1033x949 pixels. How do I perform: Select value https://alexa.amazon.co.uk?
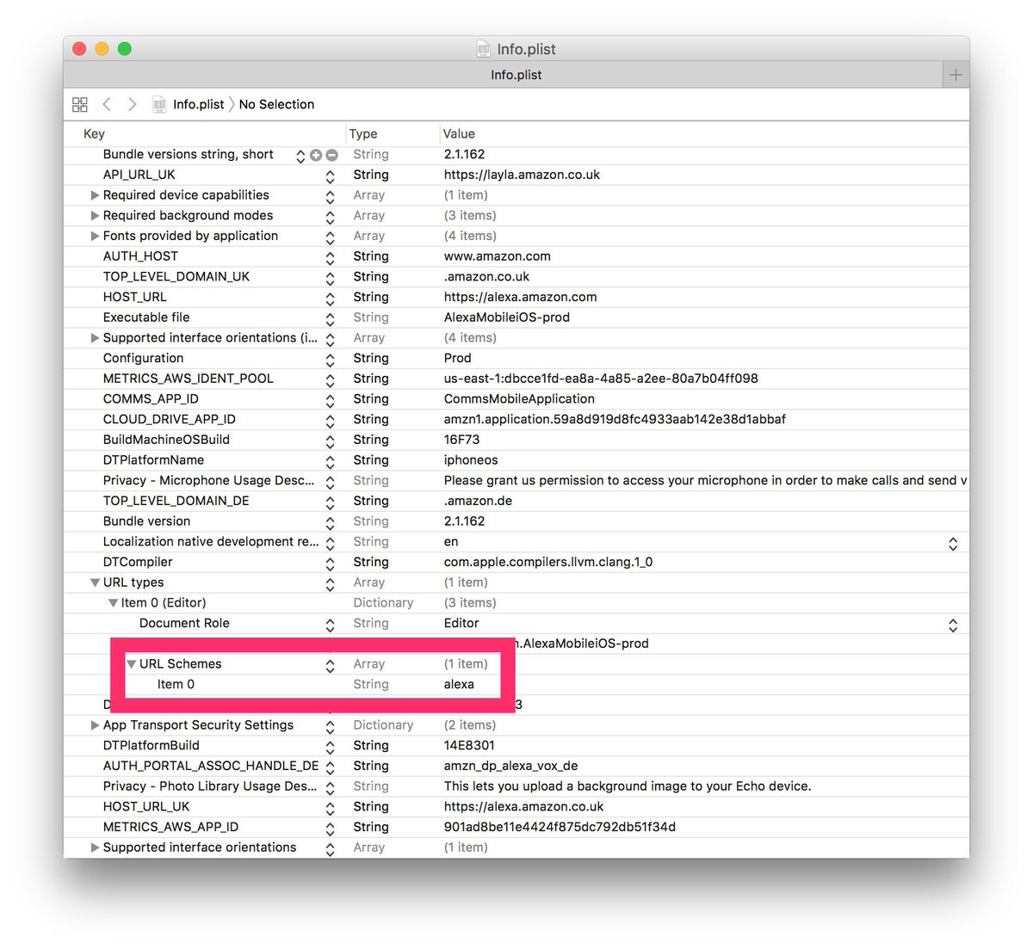pos(523,807)
